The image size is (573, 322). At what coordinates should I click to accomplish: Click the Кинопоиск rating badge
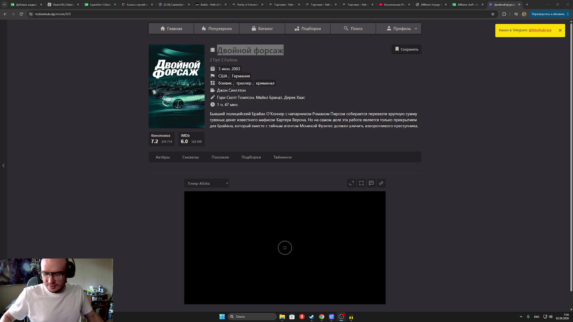161,139
